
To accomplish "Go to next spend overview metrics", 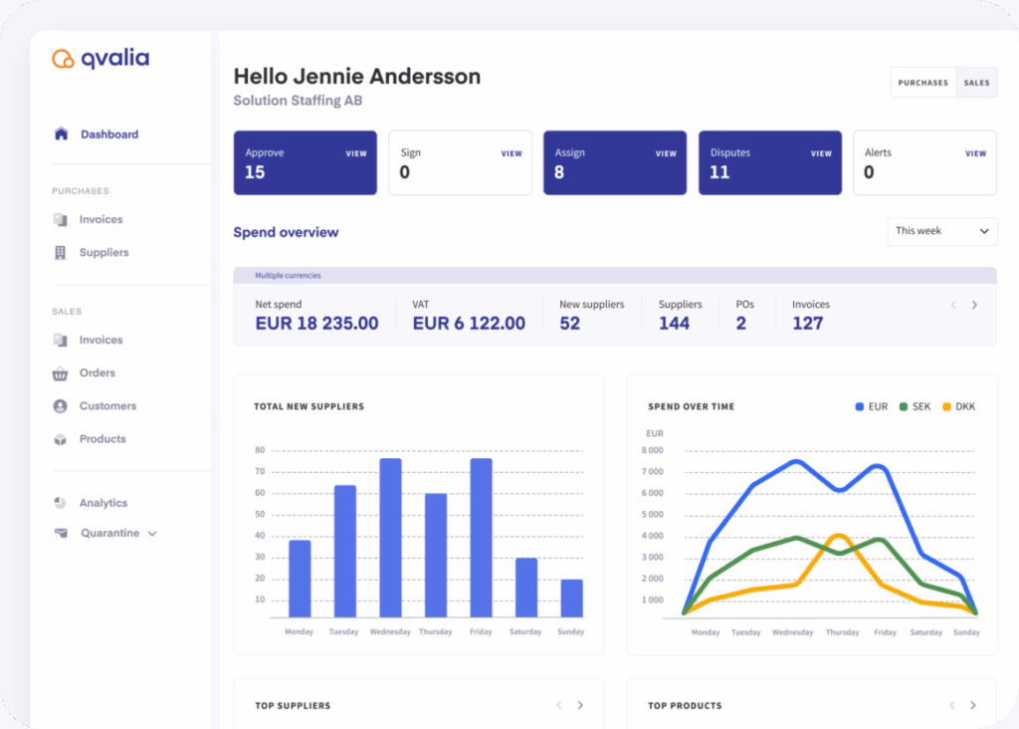I will (x=974, y=305).
